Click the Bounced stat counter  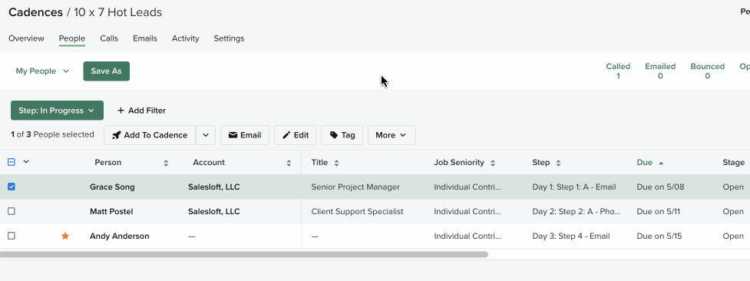tap(708, 71)
